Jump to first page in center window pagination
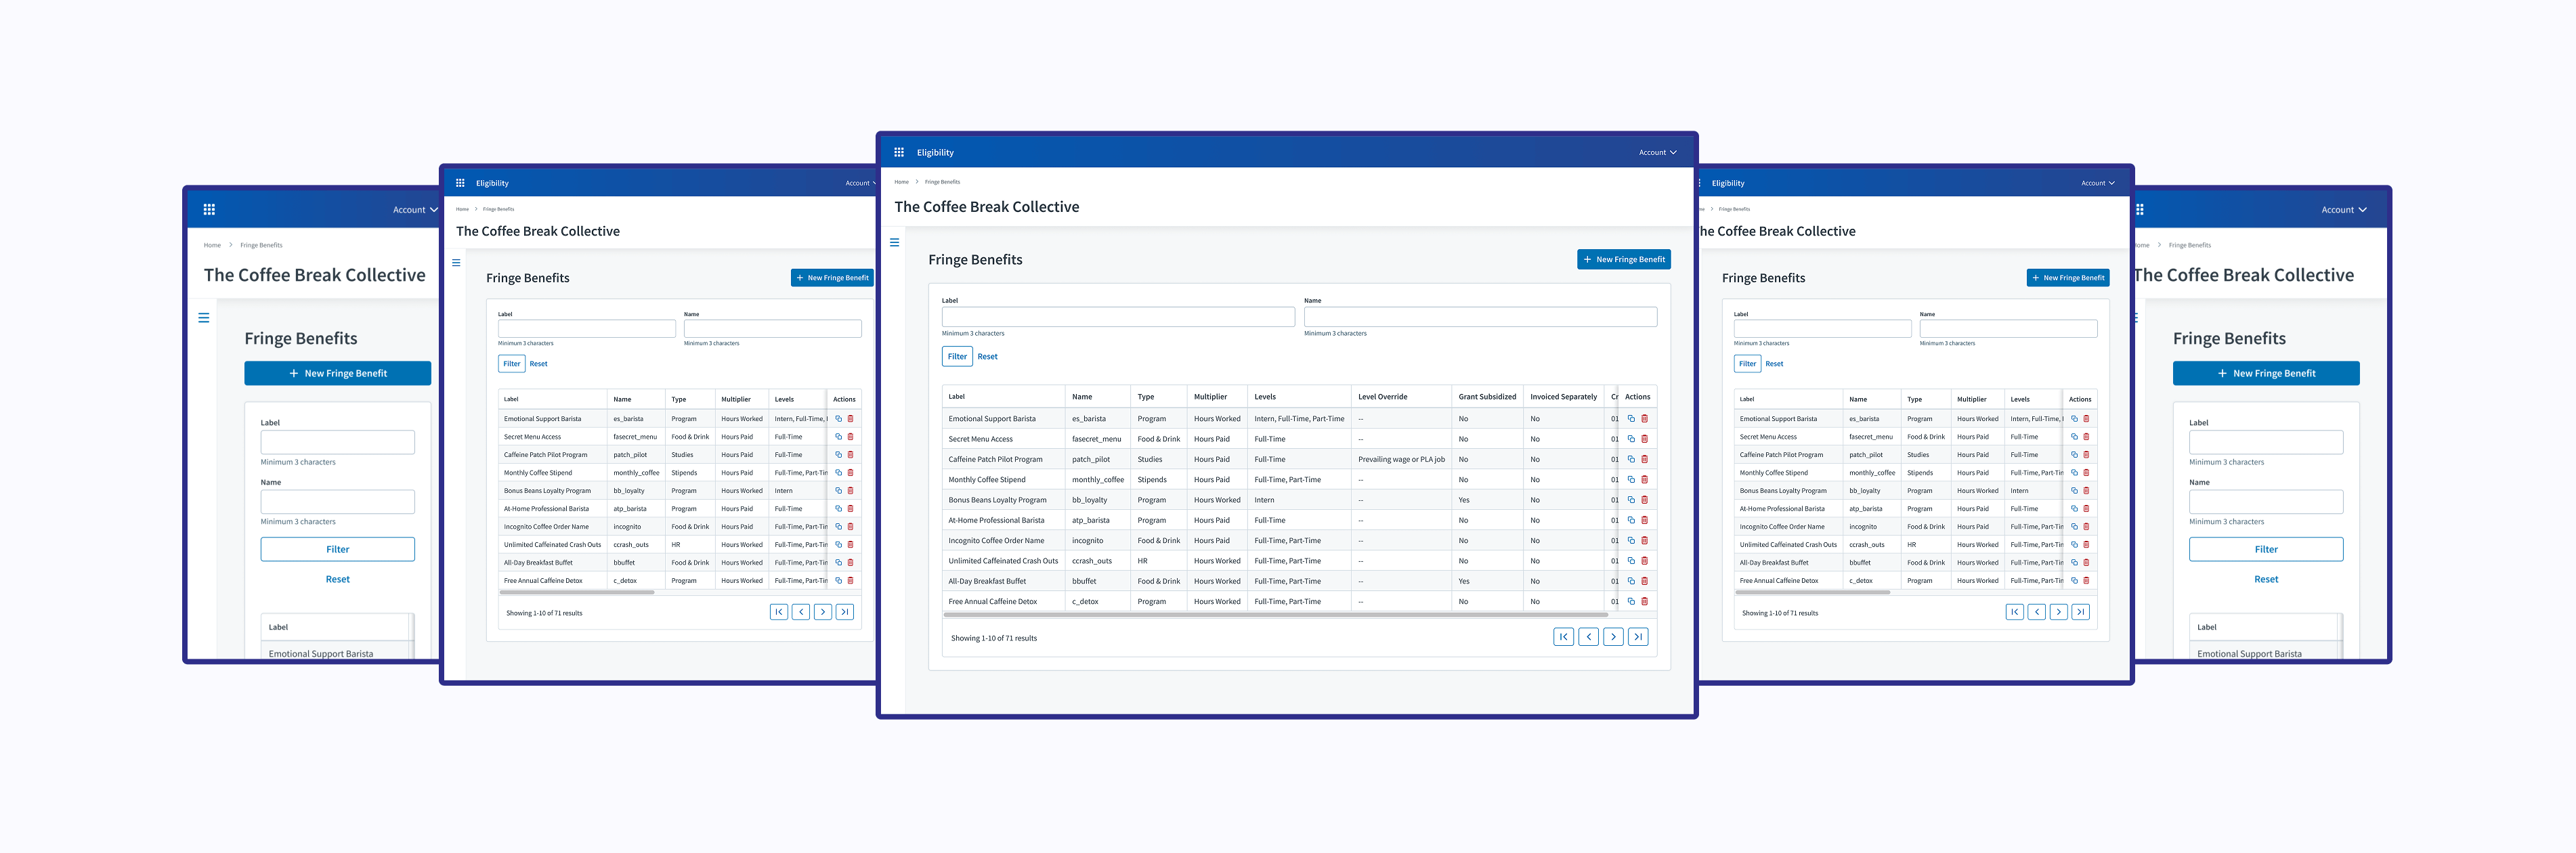Screen dimensions: 2576x853 [1563, 637]
